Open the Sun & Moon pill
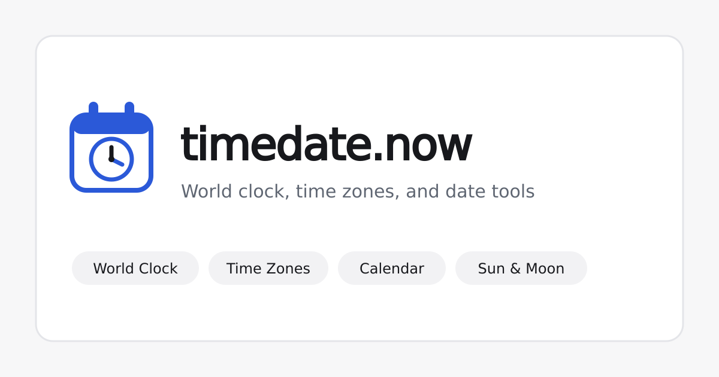Screen dimensions: 719x377 [521, 268]
